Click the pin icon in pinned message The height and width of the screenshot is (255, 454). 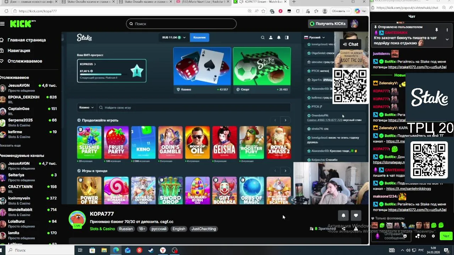tap(437, 30)
